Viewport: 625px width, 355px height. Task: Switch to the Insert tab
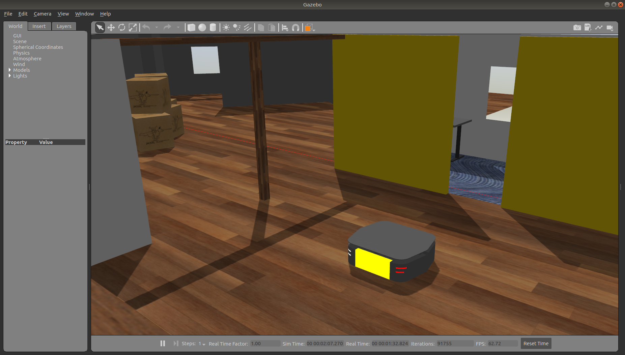click(x=39, y=26)
